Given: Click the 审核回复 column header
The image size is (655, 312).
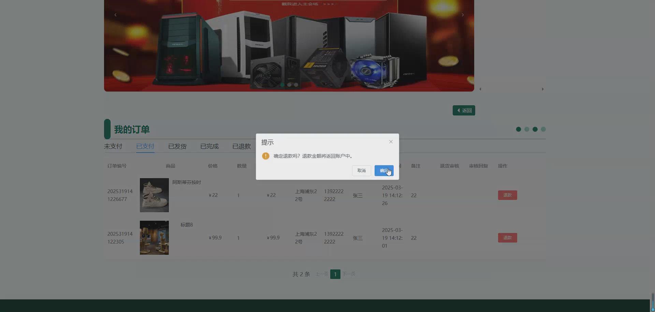Looking at the screenshot, I should point(479,166).
